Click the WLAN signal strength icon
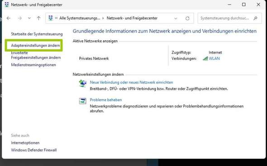 [205, 59]
